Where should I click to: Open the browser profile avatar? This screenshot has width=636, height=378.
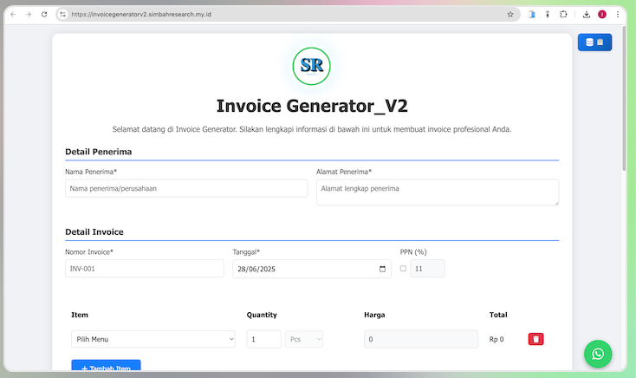pyautogui.click(x=602, y=15)
